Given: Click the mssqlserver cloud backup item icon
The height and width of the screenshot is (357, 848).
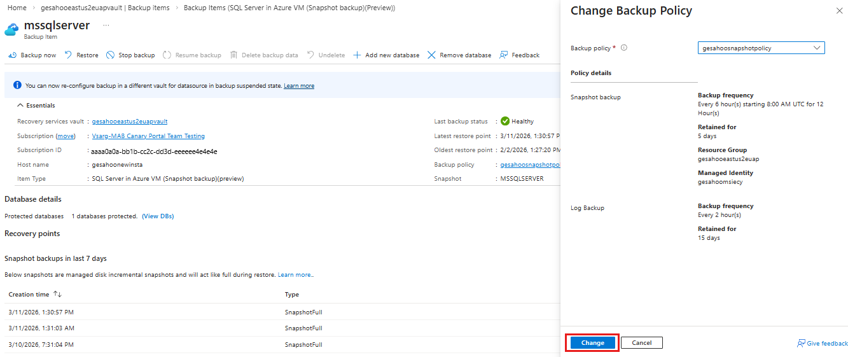Looking at the screenshot, I should pyautogui.click(x=12, y=30).
